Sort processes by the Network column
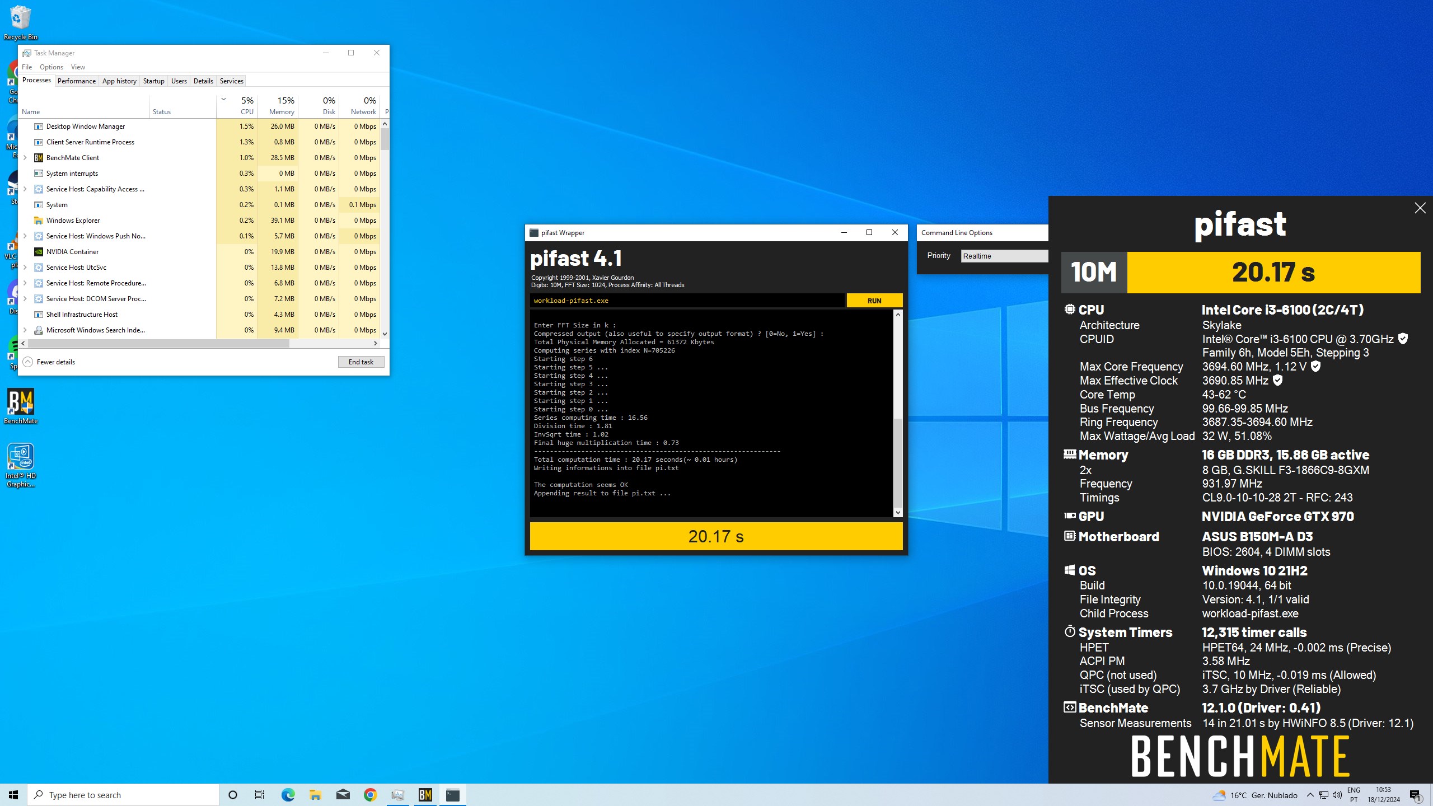Viewport: 1433px width, 806px height. 359,105
